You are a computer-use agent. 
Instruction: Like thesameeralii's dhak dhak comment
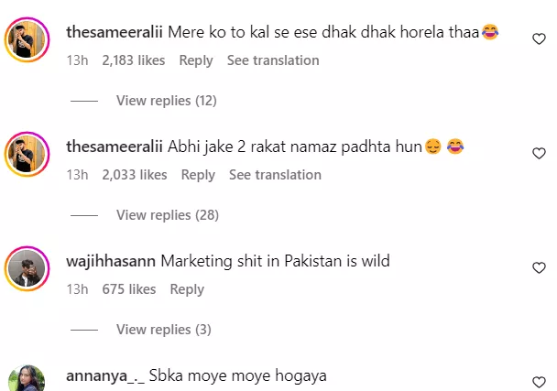click(x=539, y=39)
